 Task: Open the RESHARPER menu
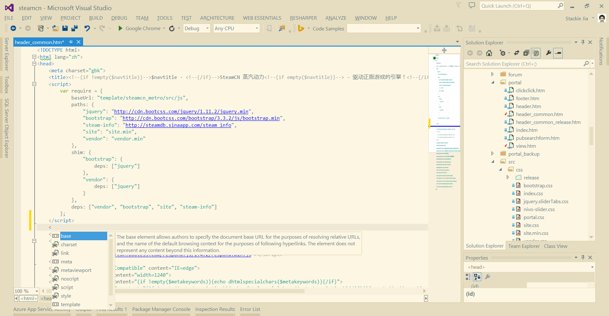303,18
